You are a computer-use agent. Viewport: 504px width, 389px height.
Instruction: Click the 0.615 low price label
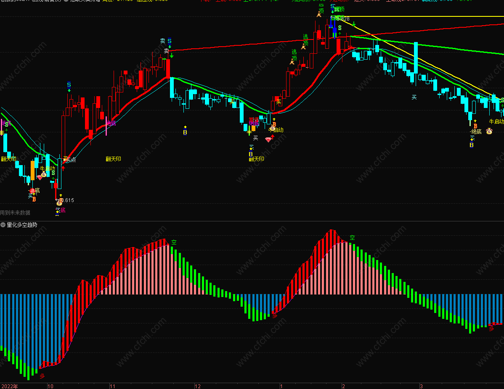point(67,200)
